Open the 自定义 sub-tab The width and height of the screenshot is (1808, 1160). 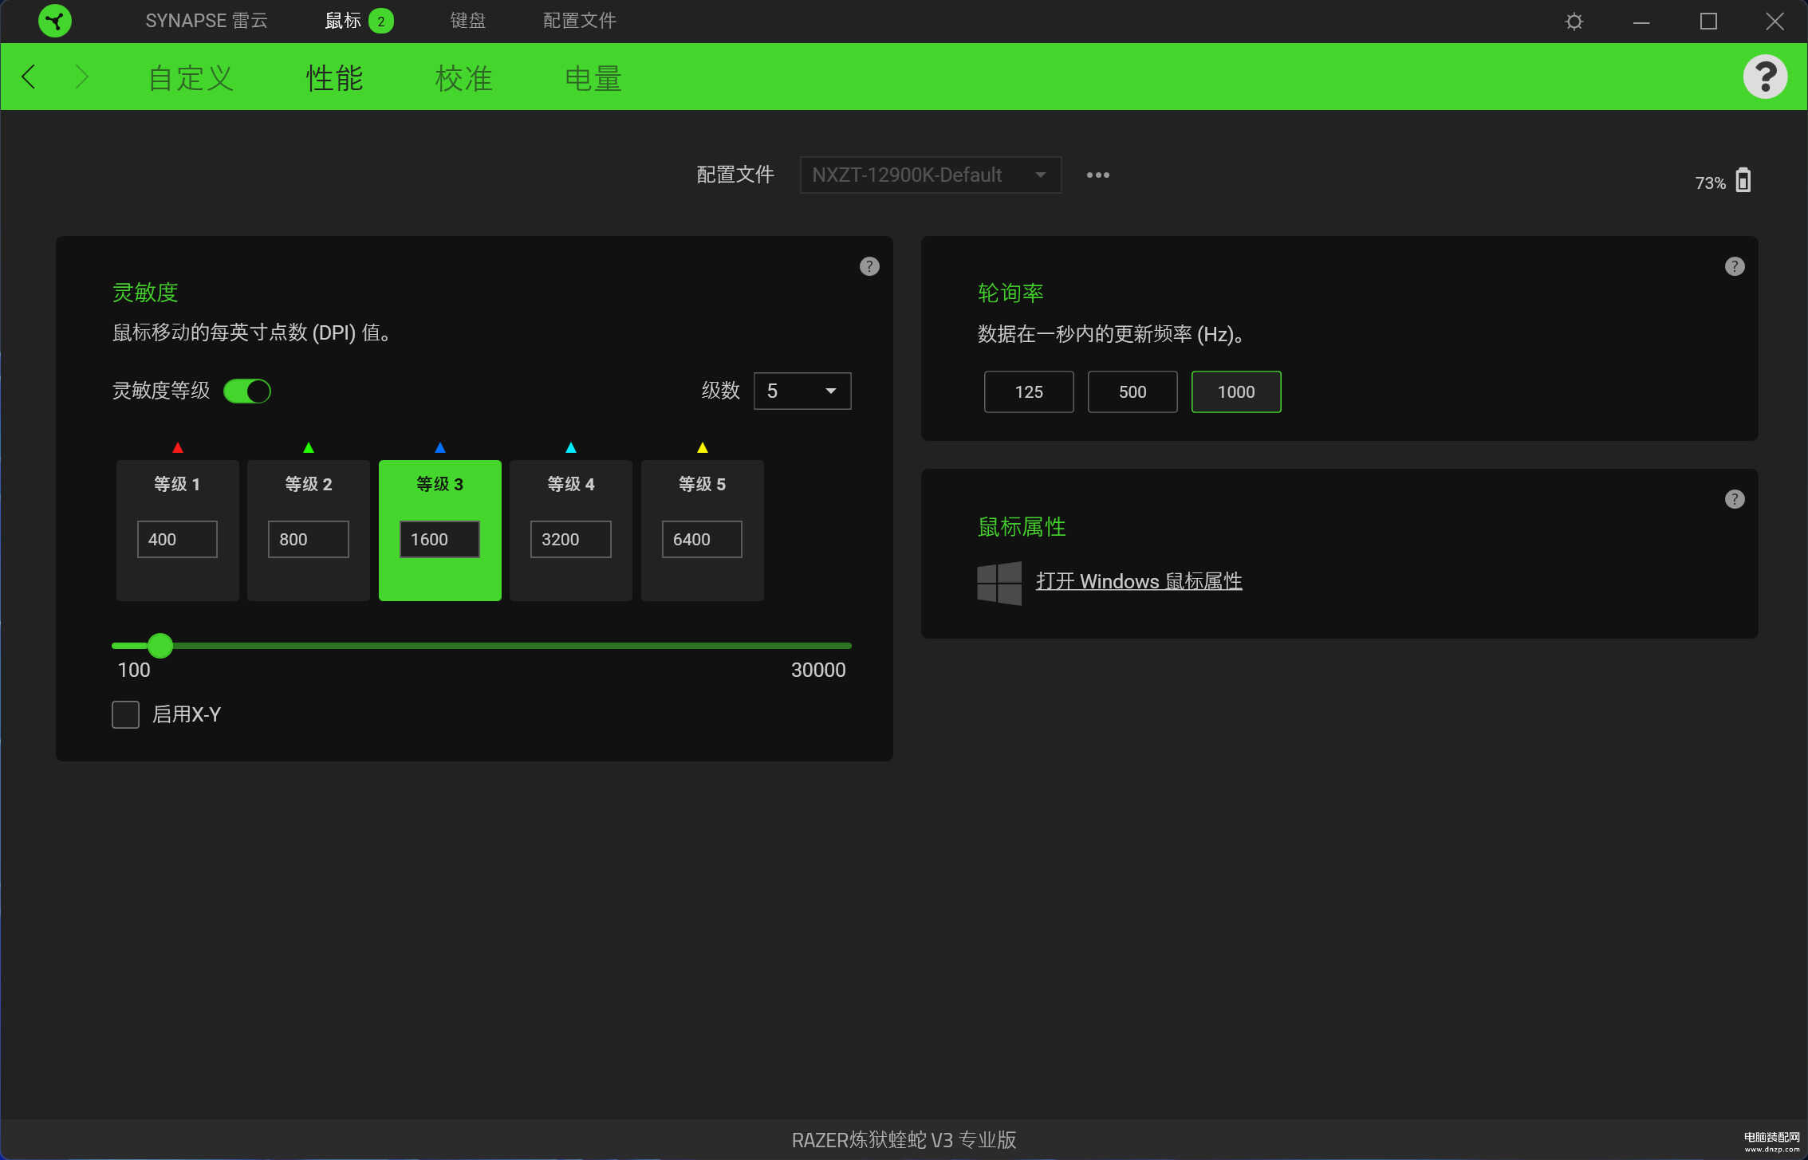pos(191,78)
